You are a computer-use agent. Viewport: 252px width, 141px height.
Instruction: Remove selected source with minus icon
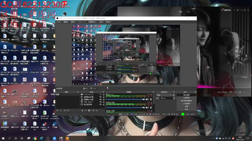pyautogui.click(x=86, y=111)
